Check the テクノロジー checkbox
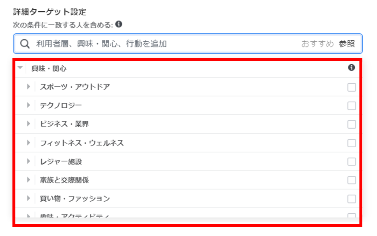The height and width of the screenshot is (236, 377). coord(352,106)
